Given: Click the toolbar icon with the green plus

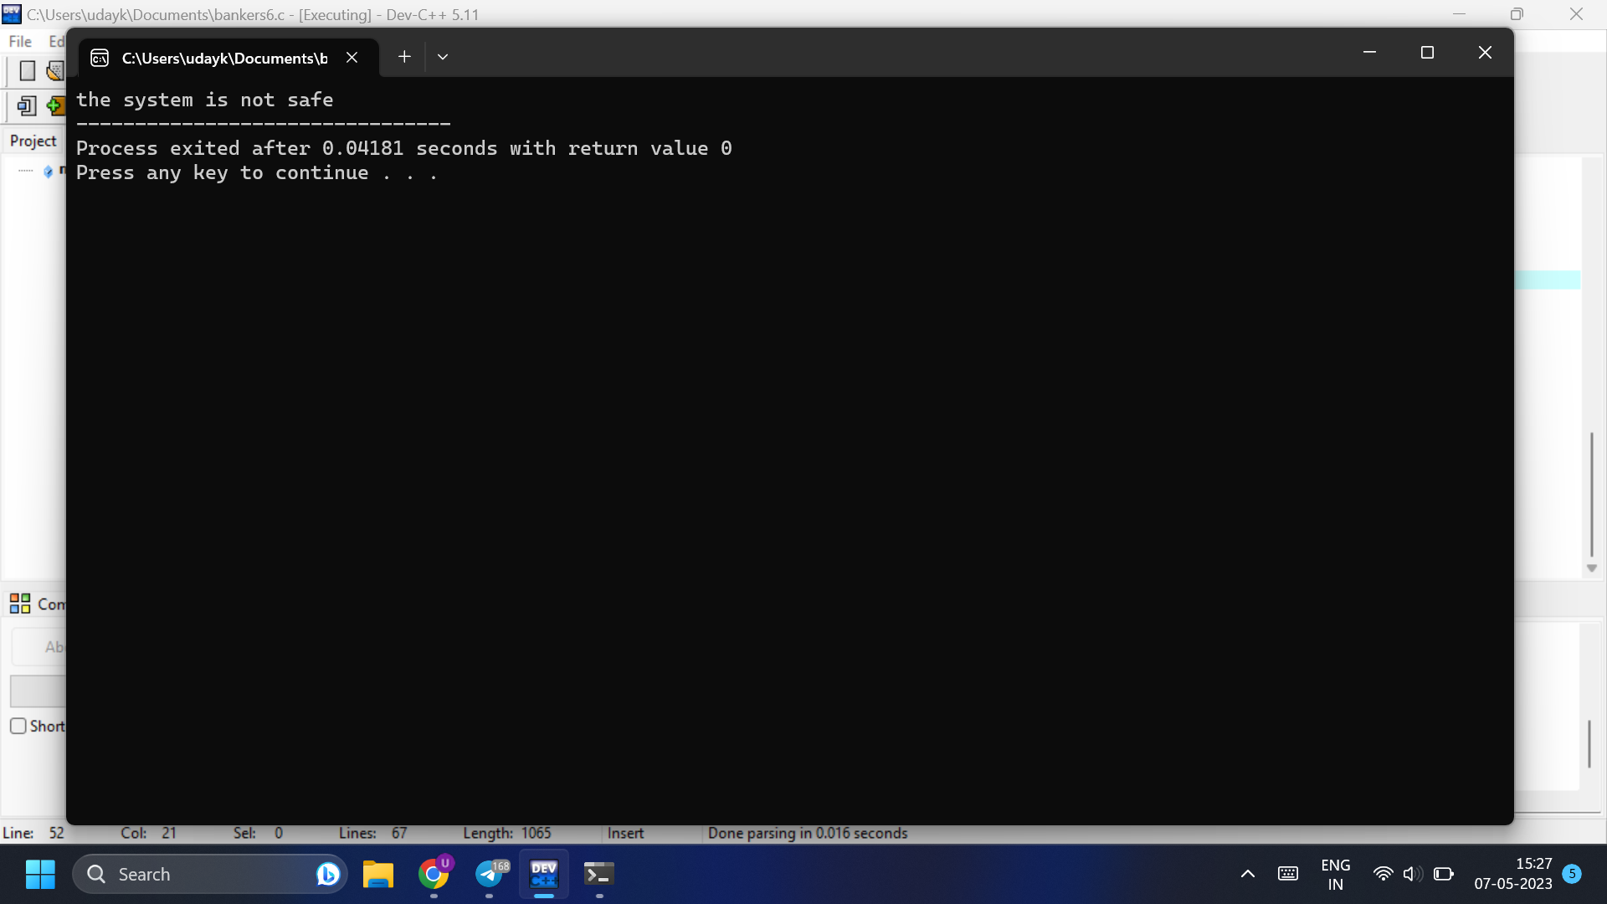Looking at the screenshot, I should click(x=55, y=105).
